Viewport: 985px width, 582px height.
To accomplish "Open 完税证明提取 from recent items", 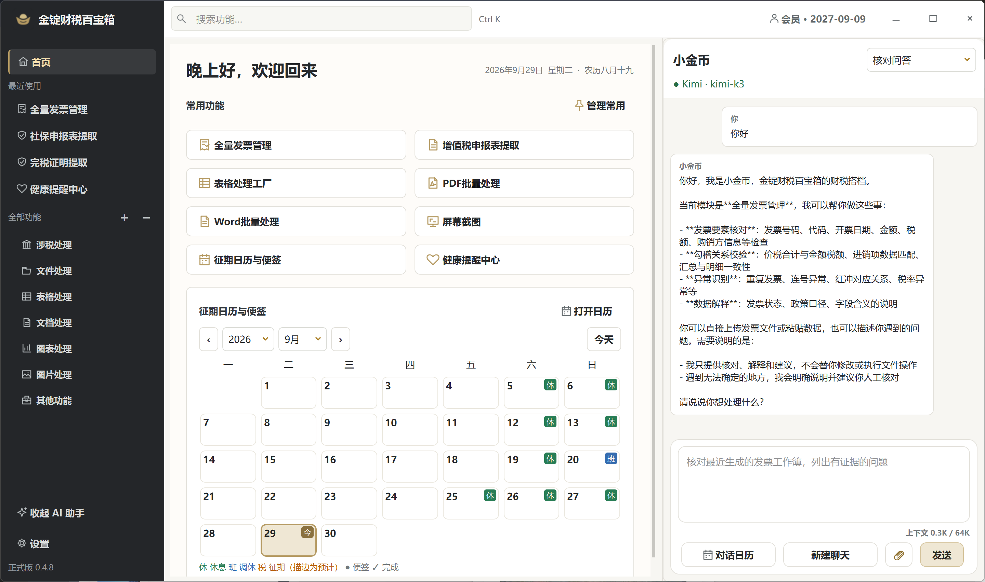I will pos(82,162).
